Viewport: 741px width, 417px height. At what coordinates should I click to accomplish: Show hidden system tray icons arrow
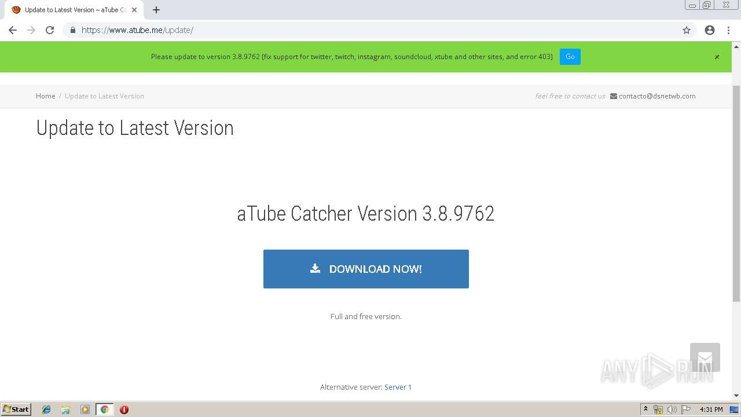coord(645,409)
